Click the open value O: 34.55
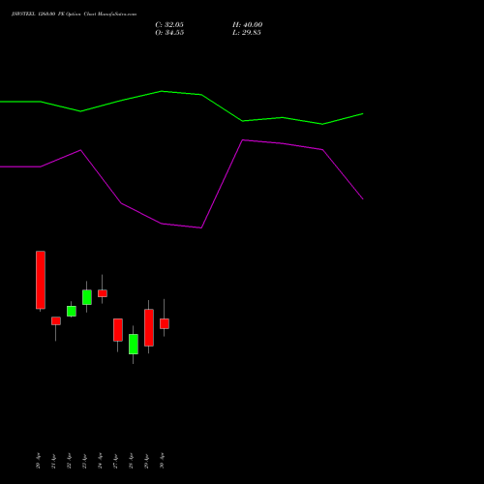 click(x=169, y=32)
